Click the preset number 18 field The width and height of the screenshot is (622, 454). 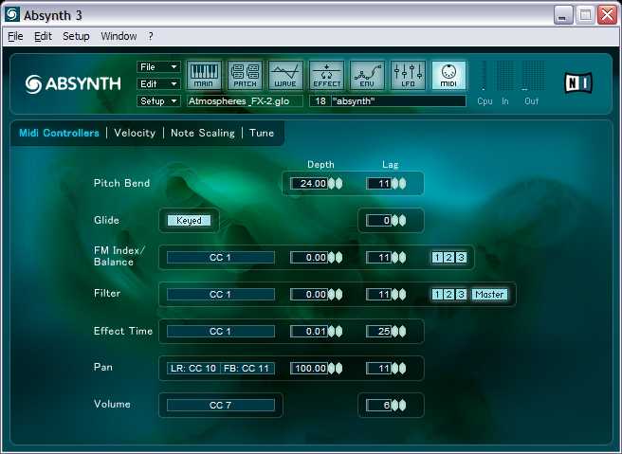coord(320,101)
